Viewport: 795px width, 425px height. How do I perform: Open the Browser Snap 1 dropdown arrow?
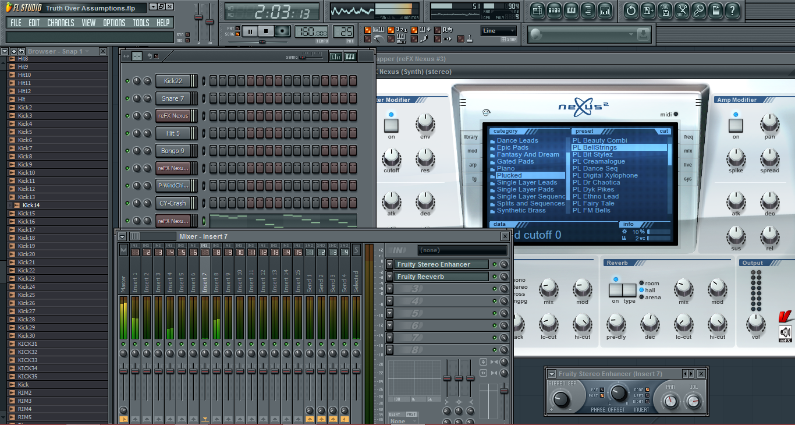coord(87,51)
